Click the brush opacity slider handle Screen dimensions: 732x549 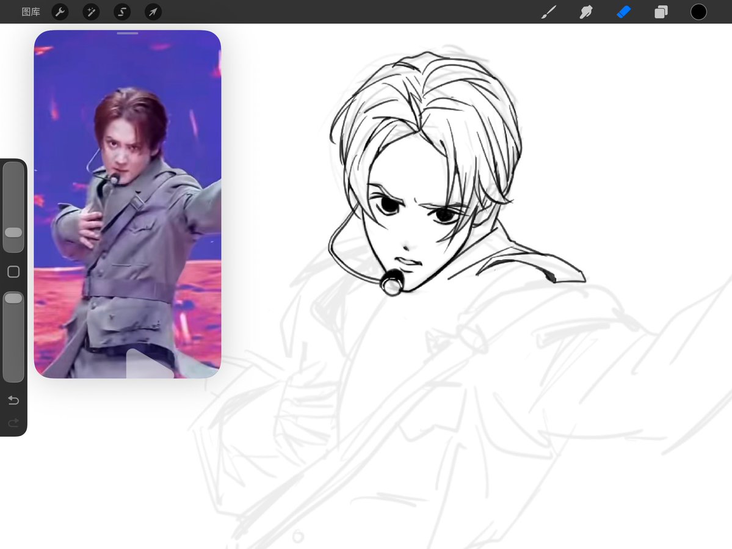[13, 298]
